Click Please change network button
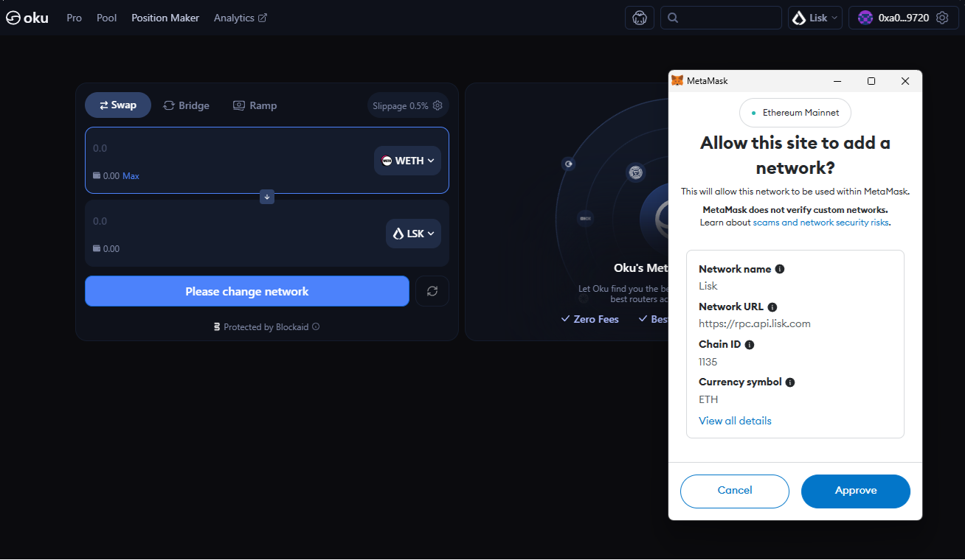965x560 pixels. point(247,291)
